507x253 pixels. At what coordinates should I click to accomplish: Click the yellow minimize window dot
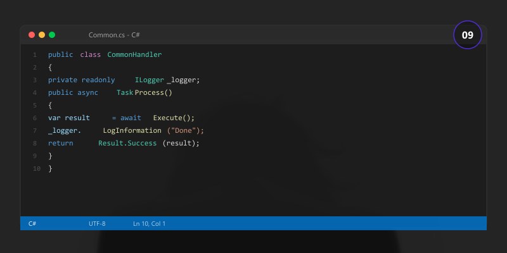(42, 35)
